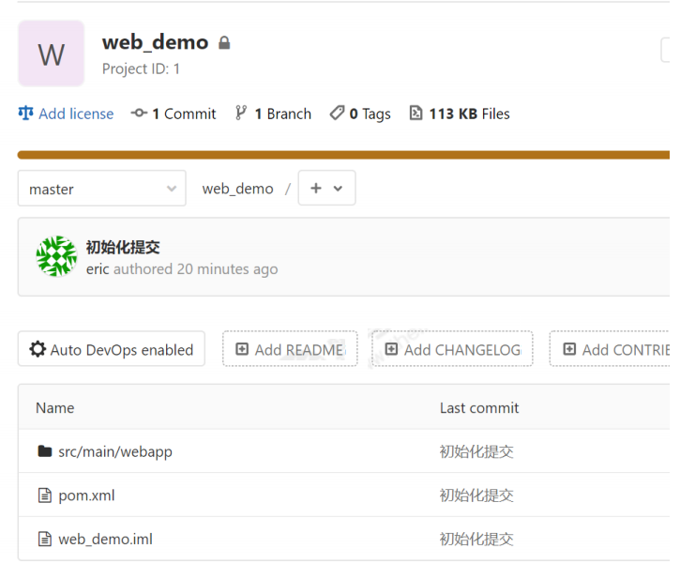This screenshot has height=579, width=695.
Task: Click Auto DevOps enabled button
Action: [112, 349]
